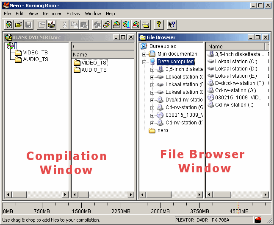Screen dimensions: 274x225
Task: Click the Cut scissors icon
Action: (x=64, y=25)
